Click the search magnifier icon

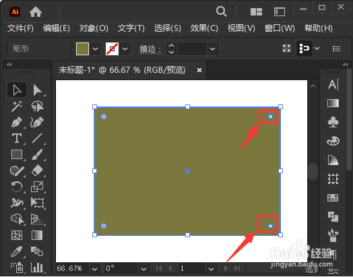[222, 11]
